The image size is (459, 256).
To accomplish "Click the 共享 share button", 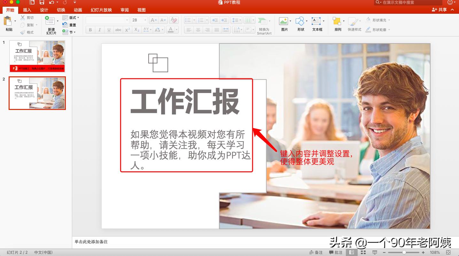I will (440, 10).
